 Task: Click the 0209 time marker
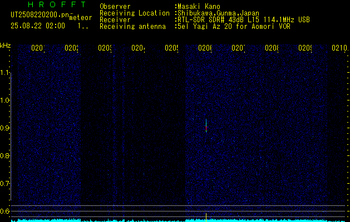pyautogui.click(x=305, y=48)
